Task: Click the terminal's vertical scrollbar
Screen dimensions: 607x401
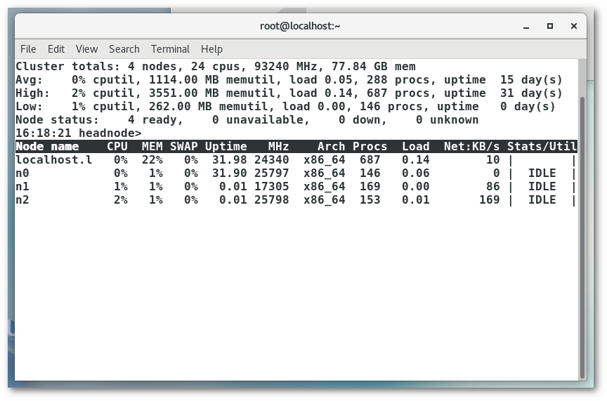Action: [x=582, y=232]
